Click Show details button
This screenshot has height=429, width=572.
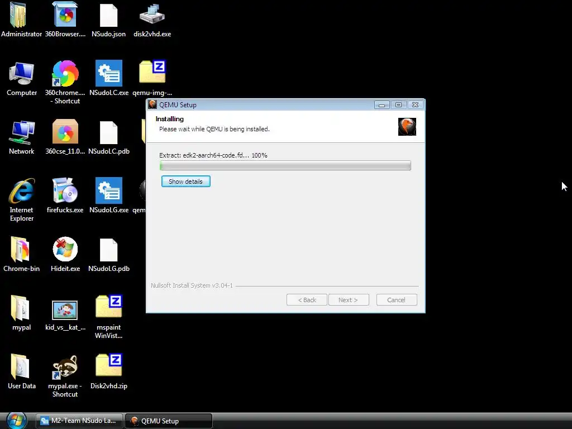[185, 182]
